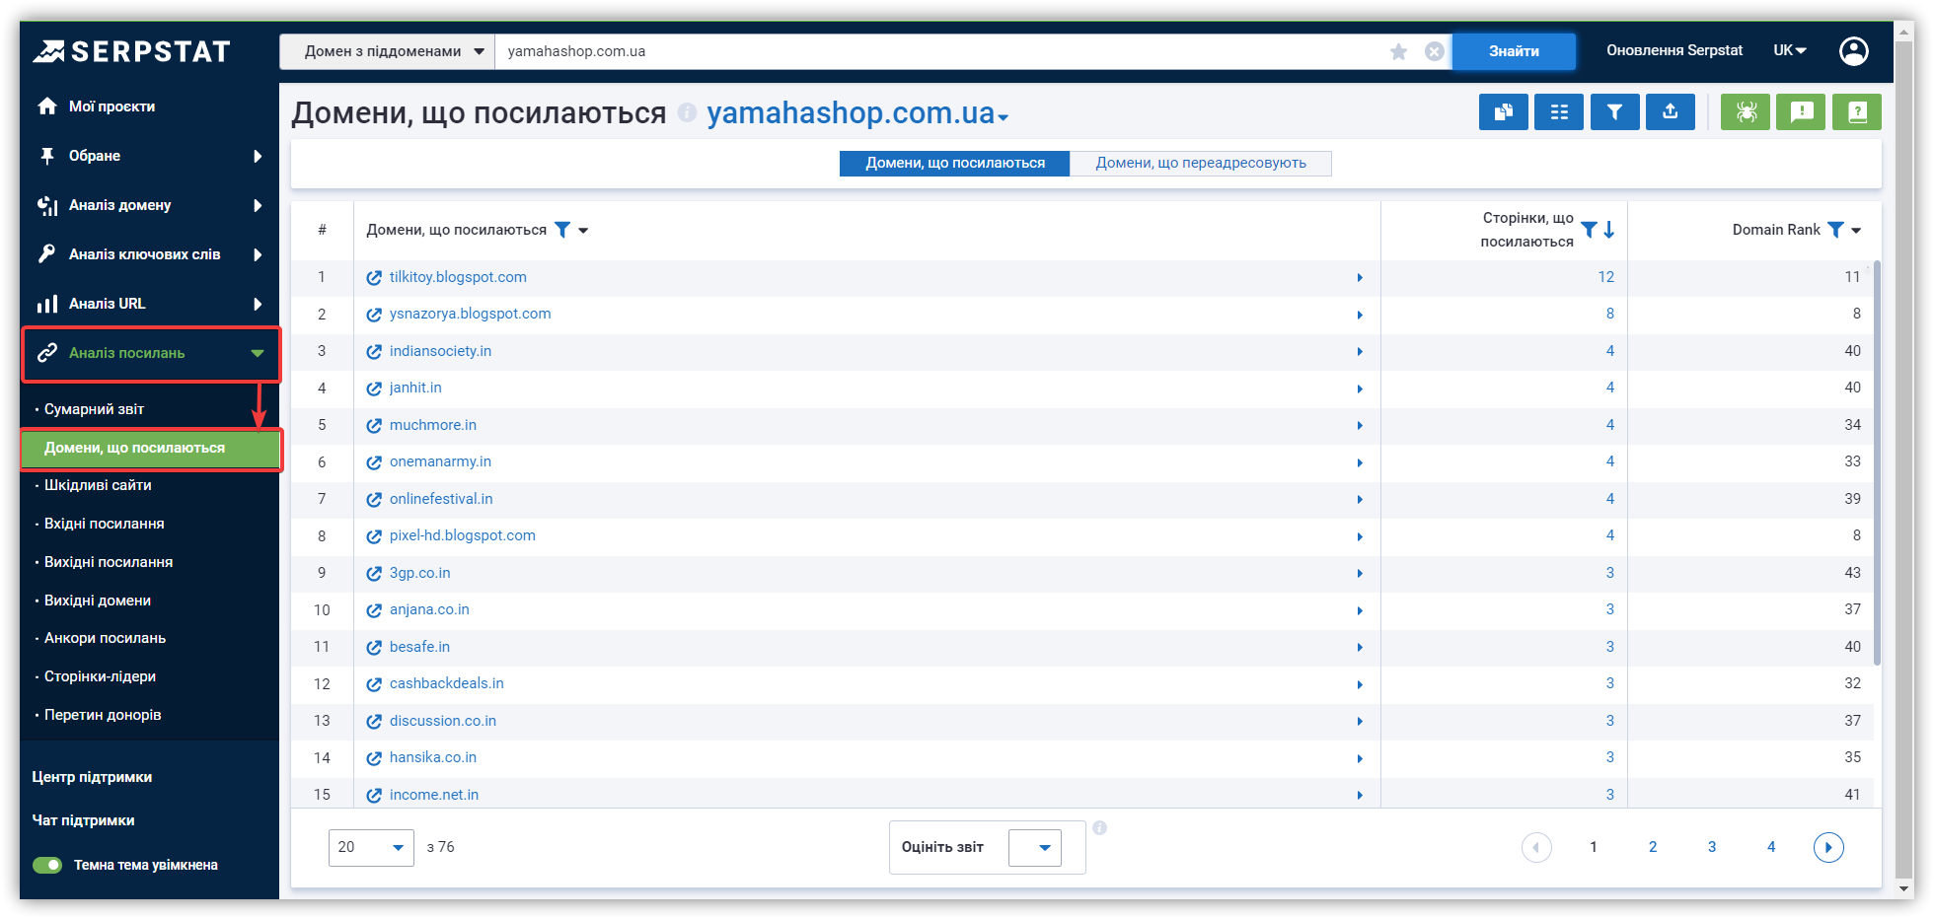Click the green spider bug icon
This screenshot has width=1934, height=919.
click(x=1746, y=112)
